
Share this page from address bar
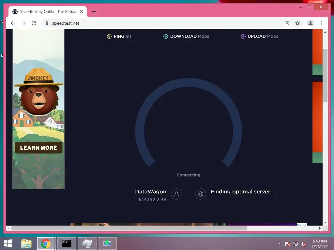coord(287,23)
